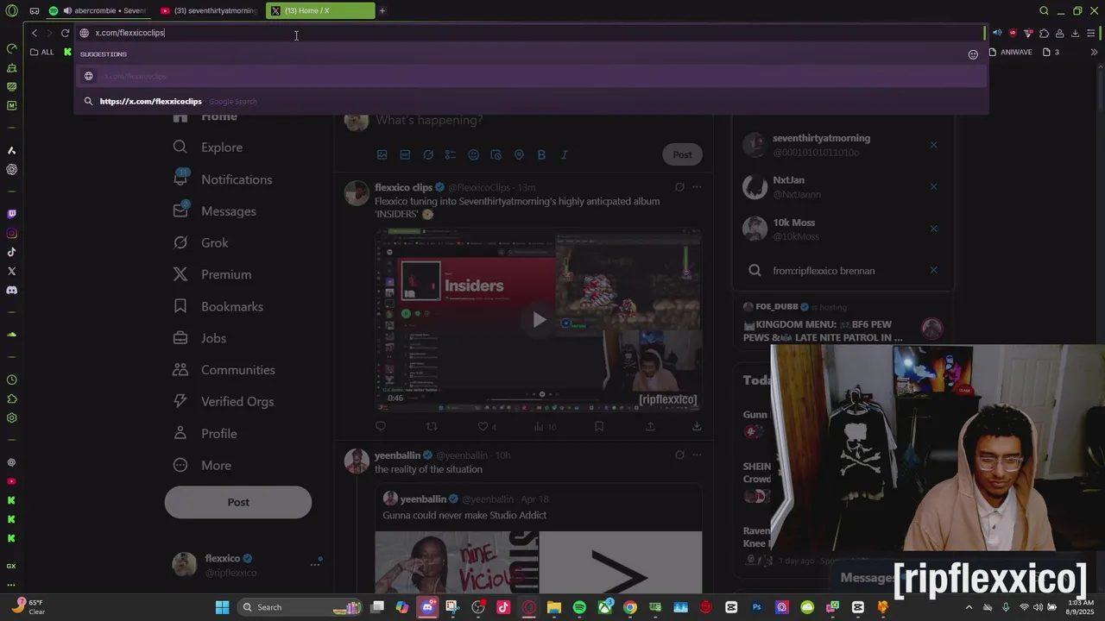Open Communities in X navigation
The height and width of the screenshot is (621, 1105).
coord(224,370)
